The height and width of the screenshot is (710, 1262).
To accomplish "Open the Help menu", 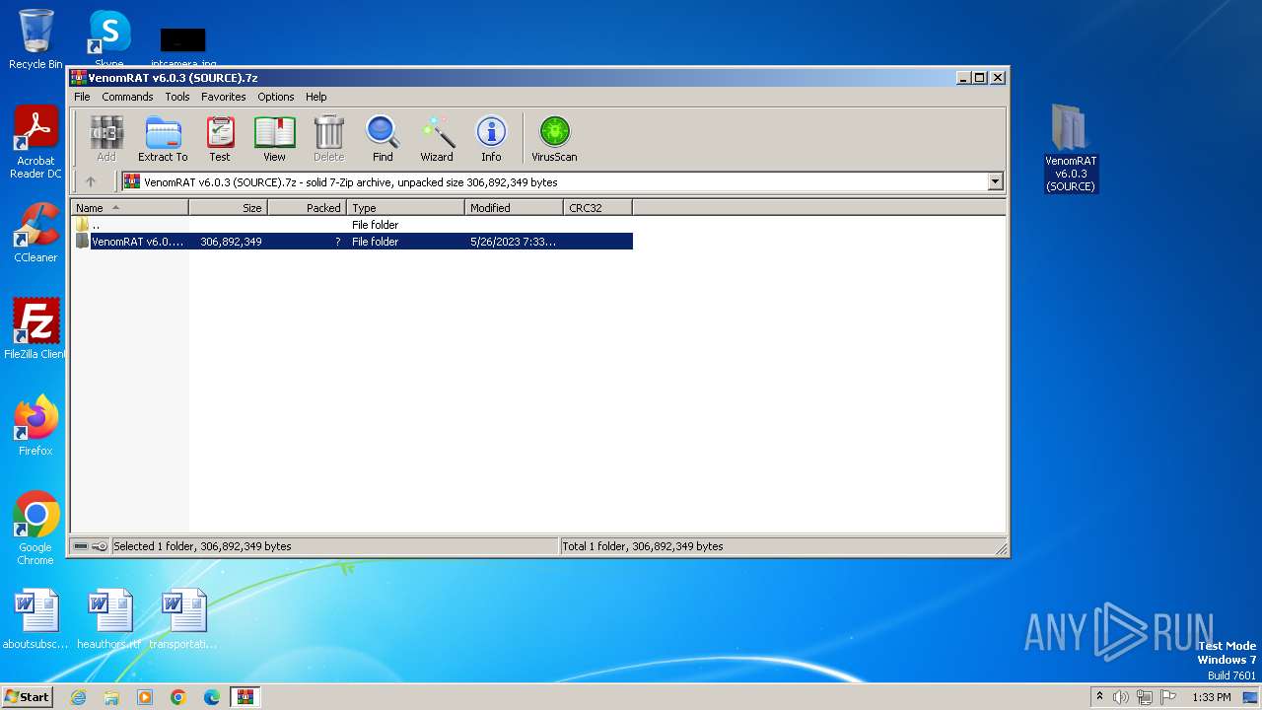I will pyautogui.click(x=315, y=97).
